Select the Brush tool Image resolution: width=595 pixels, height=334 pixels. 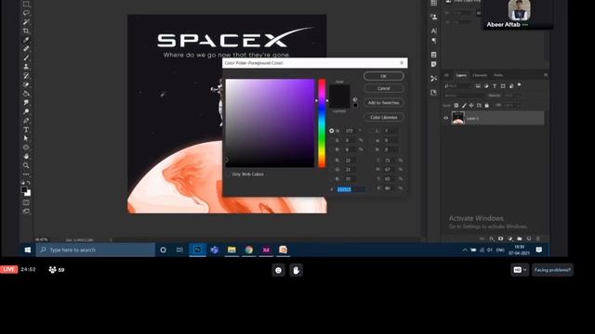click(26, 58)
